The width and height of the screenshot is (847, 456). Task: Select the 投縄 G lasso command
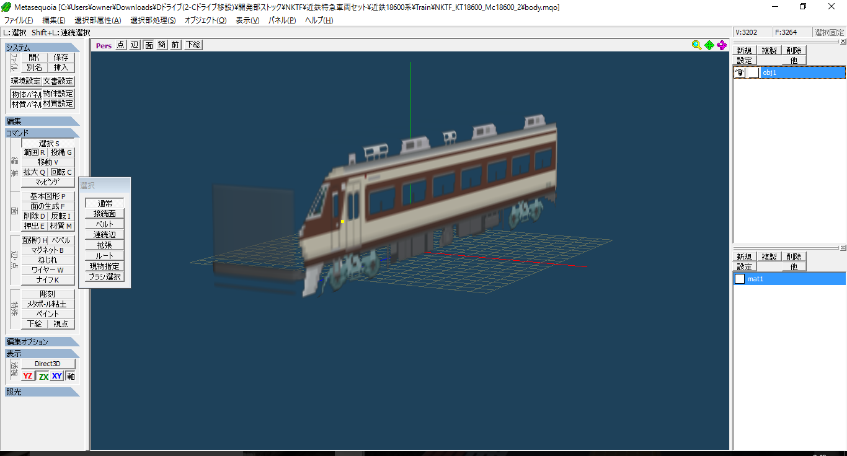(61, 152)
